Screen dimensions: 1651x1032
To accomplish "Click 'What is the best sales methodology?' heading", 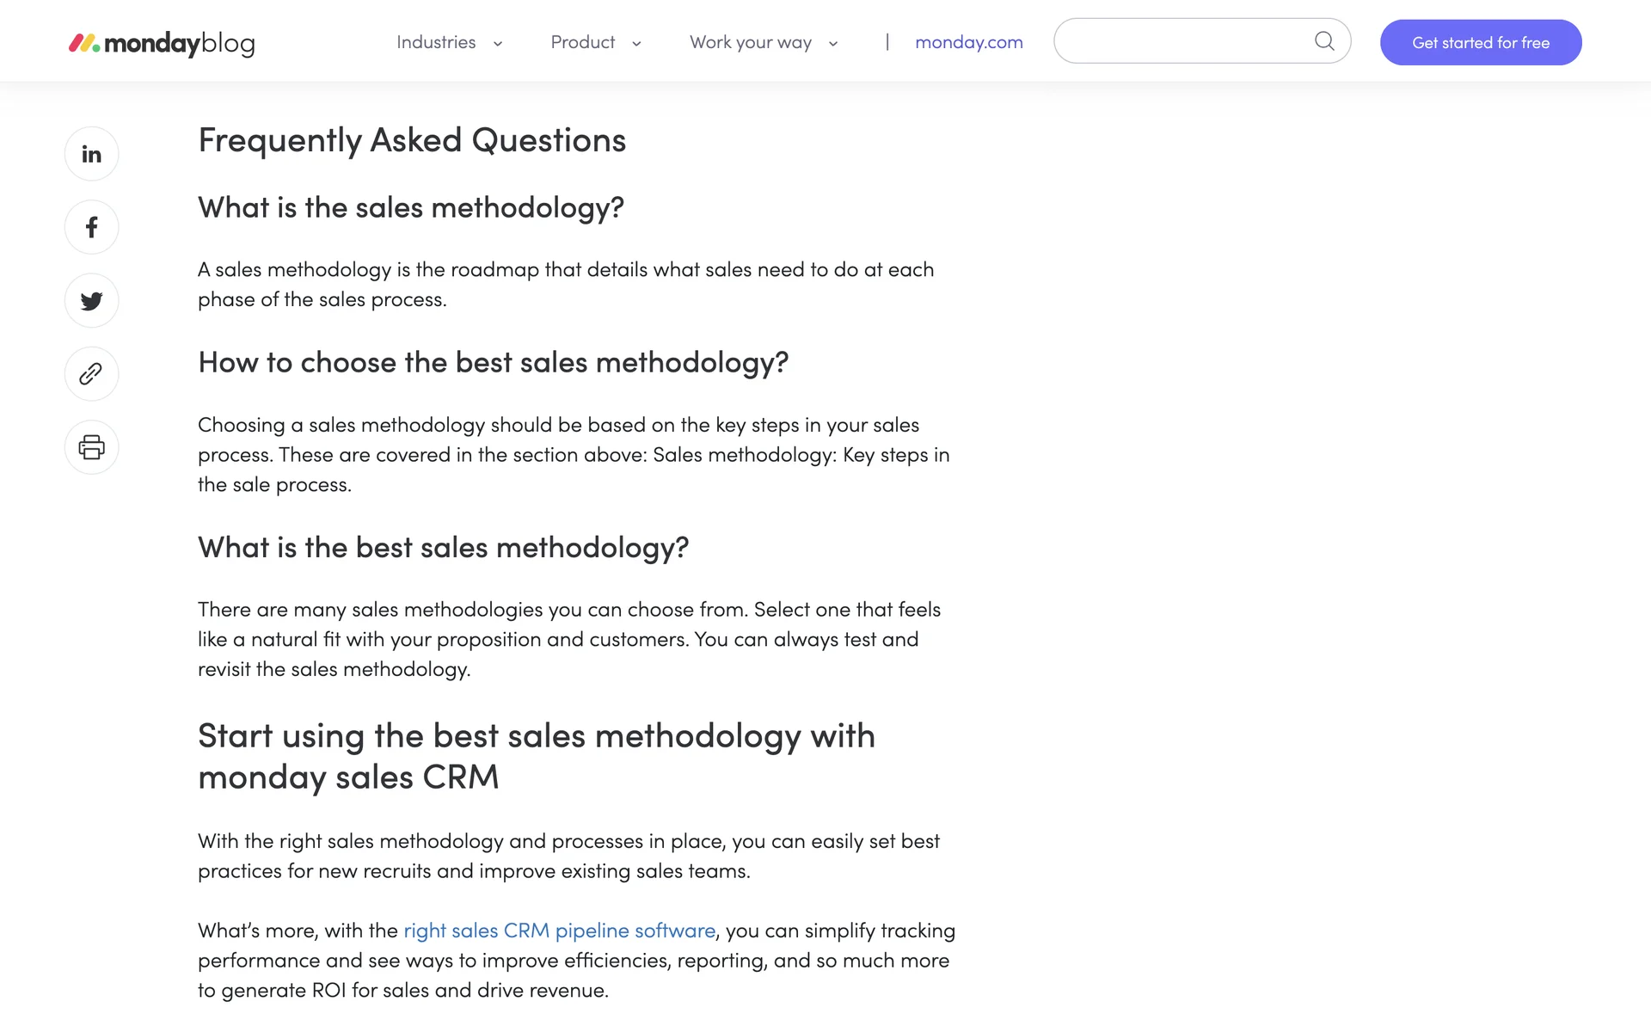I will coord(443,548).
